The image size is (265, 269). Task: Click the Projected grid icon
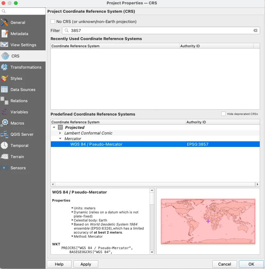coord(60,127)
